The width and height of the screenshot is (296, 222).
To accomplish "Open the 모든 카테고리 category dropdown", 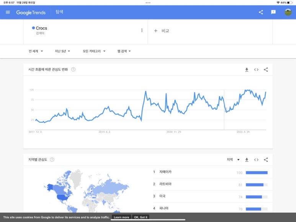I will tap(94, 51).
